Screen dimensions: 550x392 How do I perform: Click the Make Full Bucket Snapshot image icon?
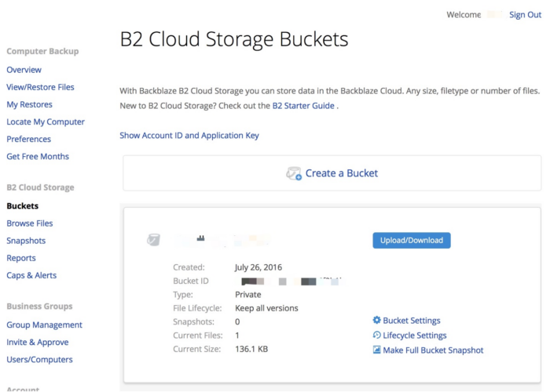376,350
